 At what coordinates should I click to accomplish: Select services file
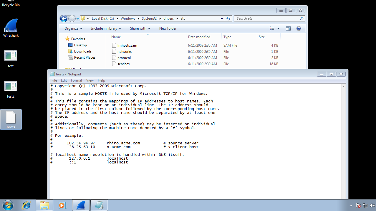coord(123,64)
